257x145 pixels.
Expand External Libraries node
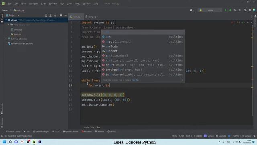pyautogui.click(x=6, y=39)
